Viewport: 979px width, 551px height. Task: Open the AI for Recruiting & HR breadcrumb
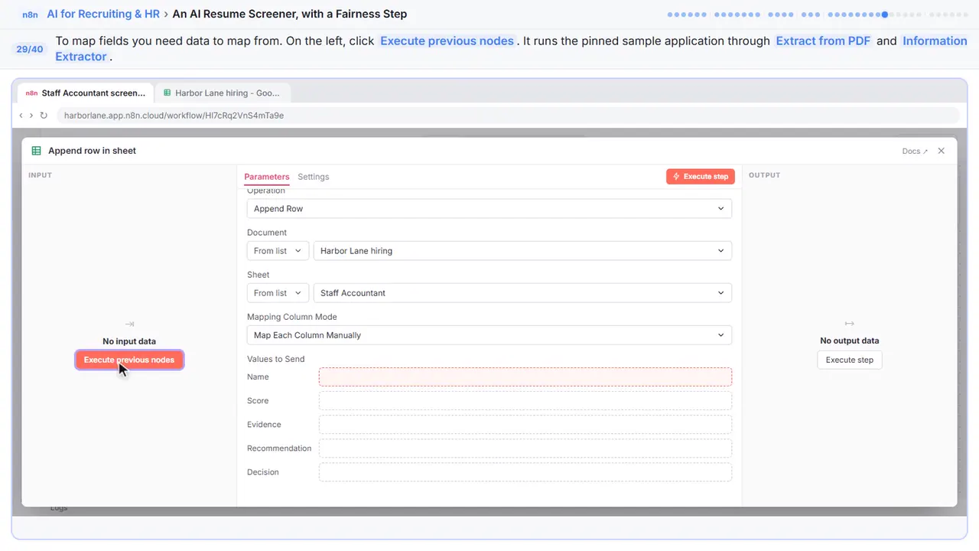tap(103, 14)
